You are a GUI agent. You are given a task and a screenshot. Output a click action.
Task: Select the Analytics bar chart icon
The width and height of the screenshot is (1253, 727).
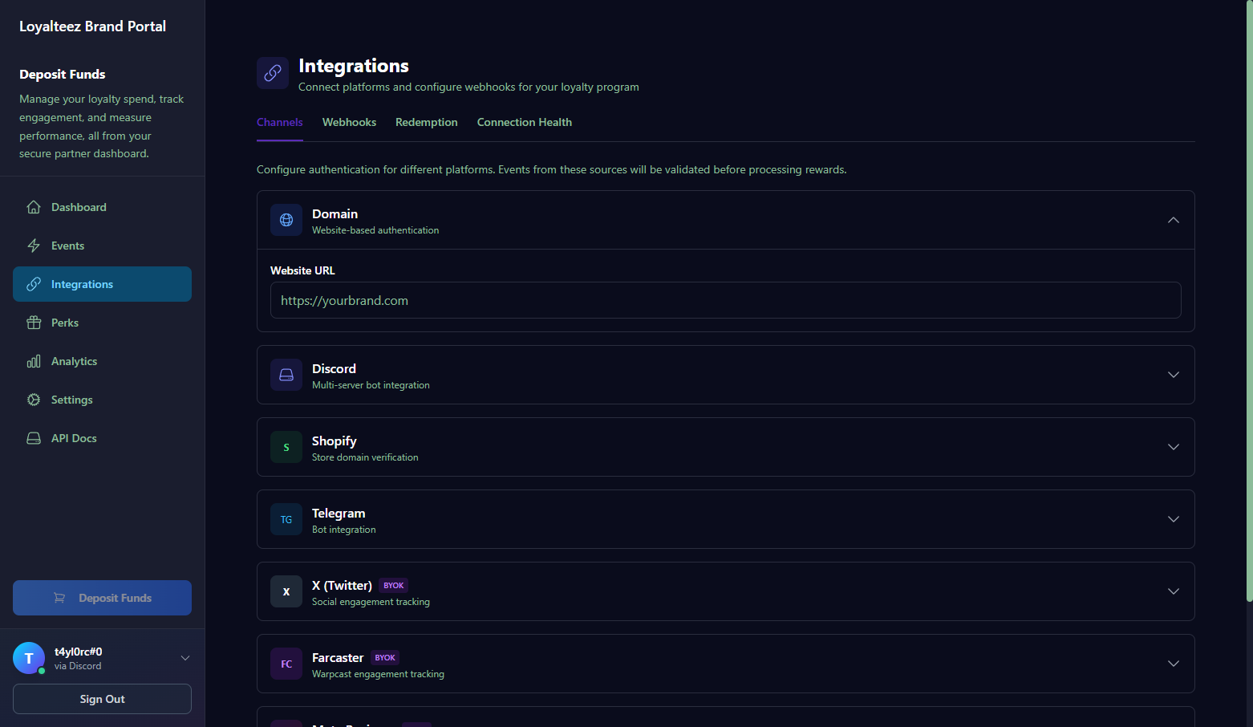[x=33, y=361]
